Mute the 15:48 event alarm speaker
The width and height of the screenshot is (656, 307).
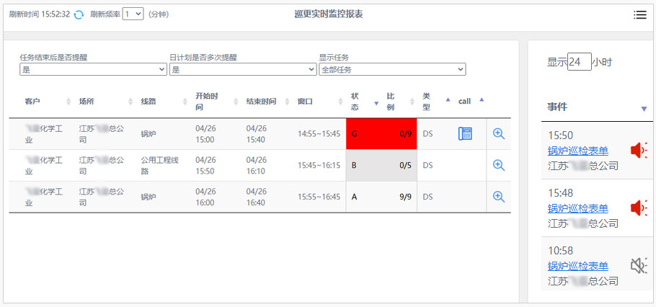tap(638, 208)
